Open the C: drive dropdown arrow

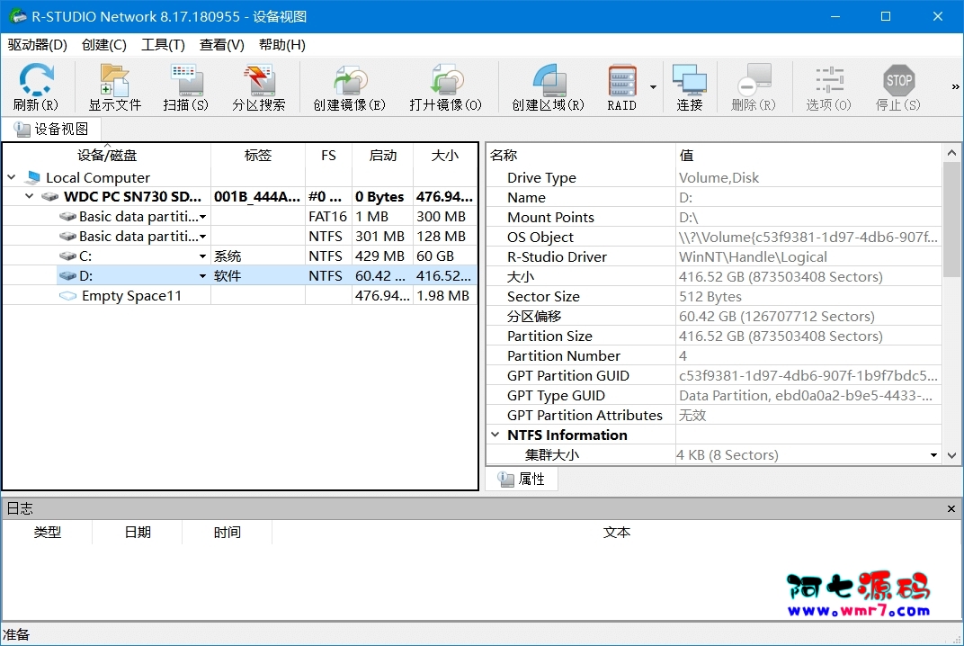(203, 256)
